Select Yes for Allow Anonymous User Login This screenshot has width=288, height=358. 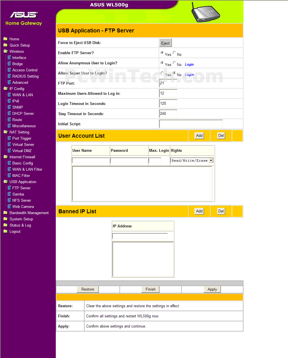(x=162, y=63)
